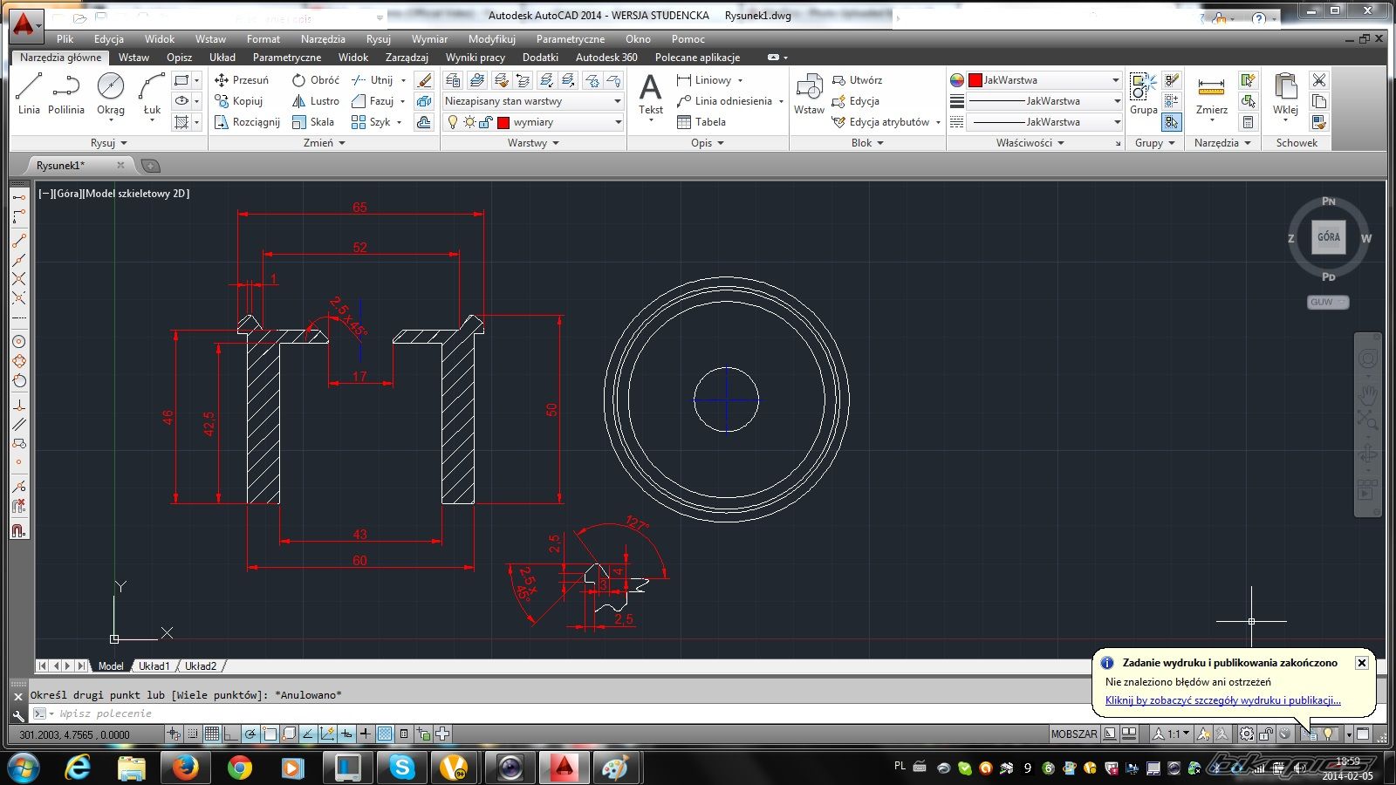The width and height of the screenshot is (1396, 785).
Task: Click the Linia odniesienia leader tool
Action: (724, 101)
